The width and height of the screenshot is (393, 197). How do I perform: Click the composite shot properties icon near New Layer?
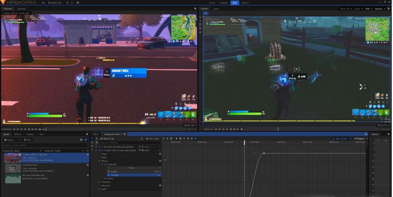[142, 139]
